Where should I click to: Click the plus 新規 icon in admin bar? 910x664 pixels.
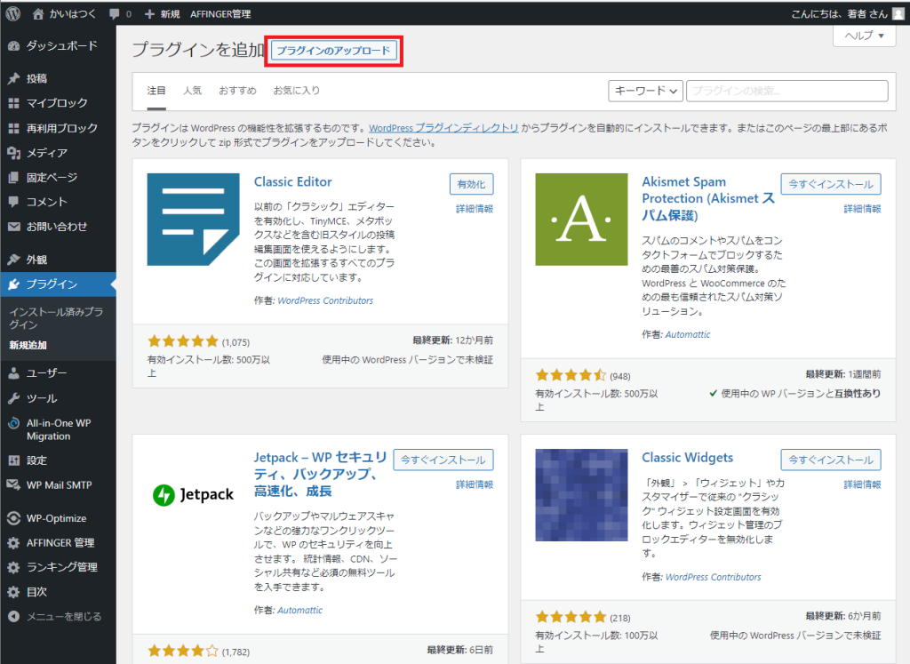click(x=149, y=14)
